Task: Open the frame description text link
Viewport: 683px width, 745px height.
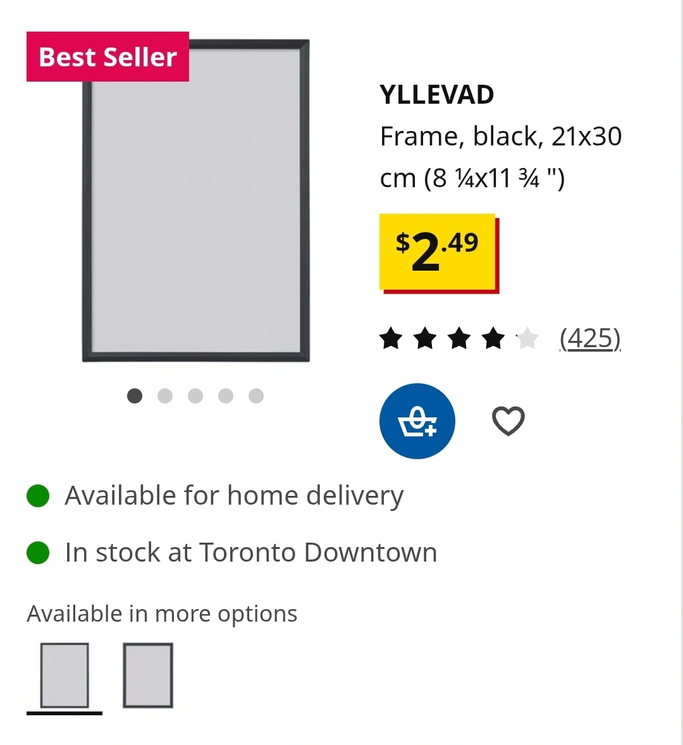Action: pos(501,157)
